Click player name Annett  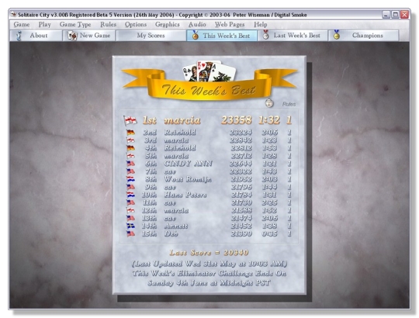(176, 226)
